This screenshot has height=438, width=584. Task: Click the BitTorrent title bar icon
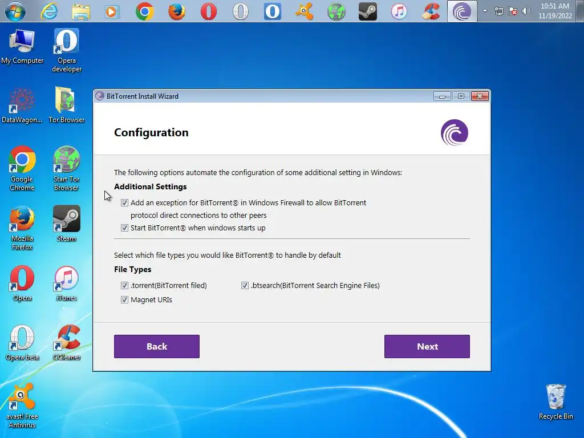(100, 96)
